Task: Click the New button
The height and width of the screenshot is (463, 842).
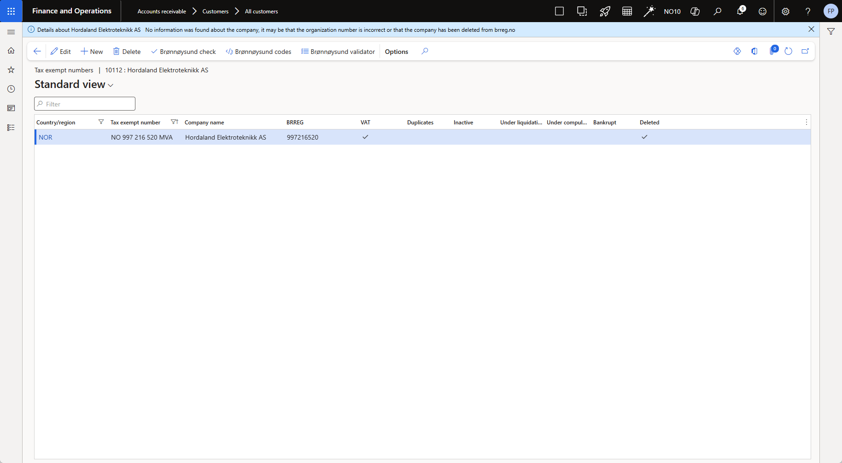Action: tap(92, 52)
